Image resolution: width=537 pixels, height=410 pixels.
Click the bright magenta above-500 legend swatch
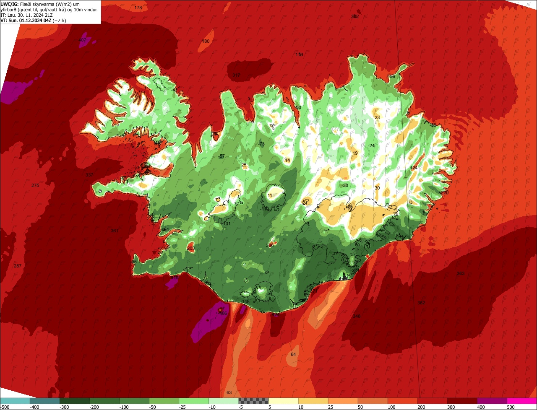[522, 401]
